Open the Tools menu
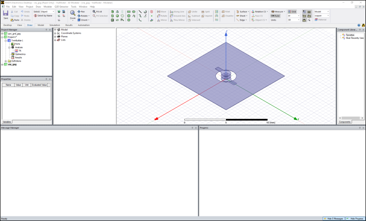Viewport: 366px width, 221px height. coord(73,7)
